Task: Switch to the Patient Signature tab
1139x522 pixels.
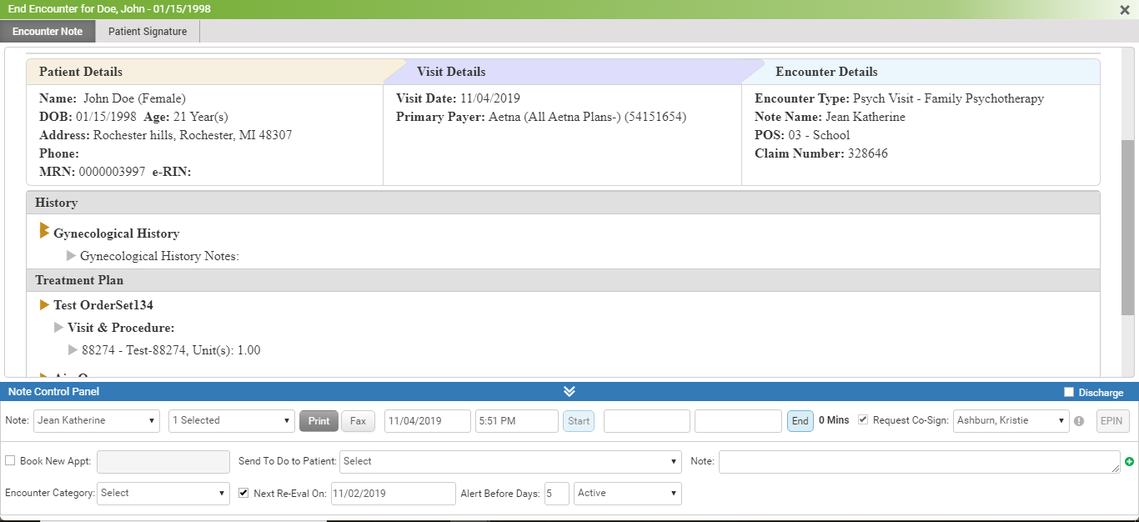Action: point(148,32)
